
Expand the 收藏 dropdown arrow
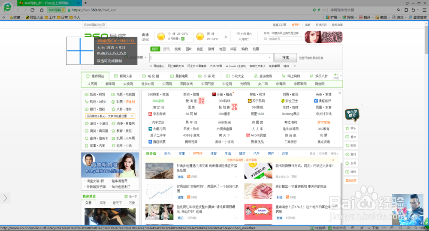(22, 18)
